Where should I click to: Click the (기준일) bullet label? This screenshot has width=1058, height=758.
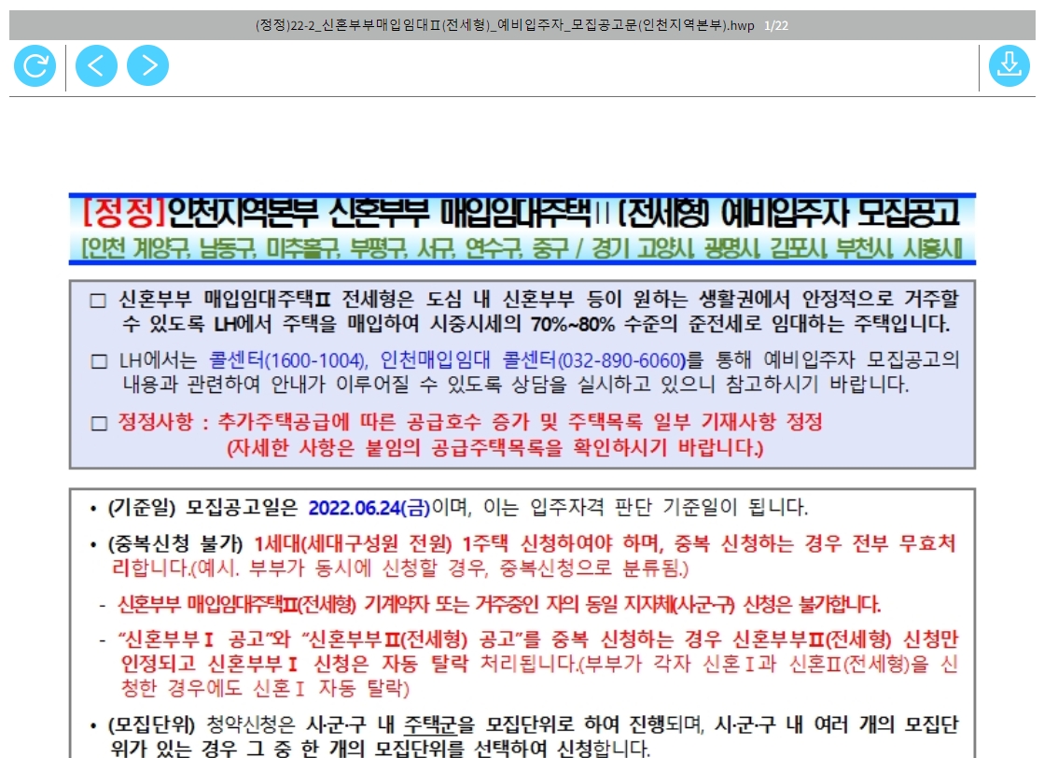point(141,508)
